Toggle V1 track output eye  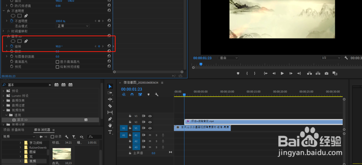[x=150, y=128]
